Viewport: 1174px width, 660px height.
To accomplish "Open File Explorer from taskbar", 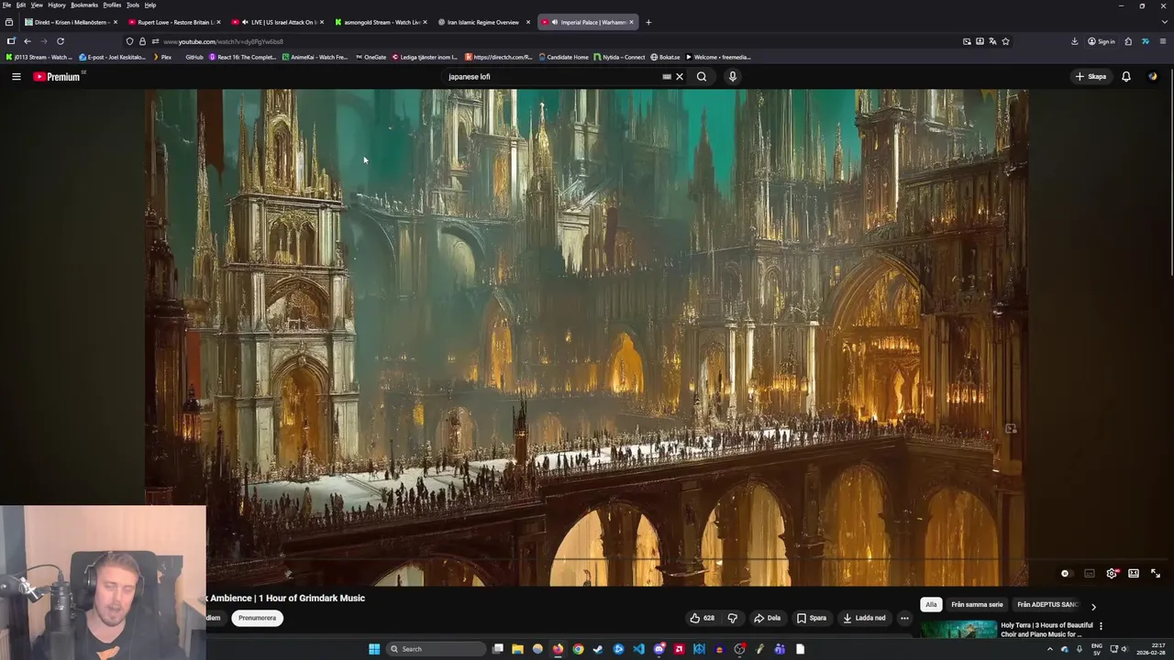I will 517,649.
